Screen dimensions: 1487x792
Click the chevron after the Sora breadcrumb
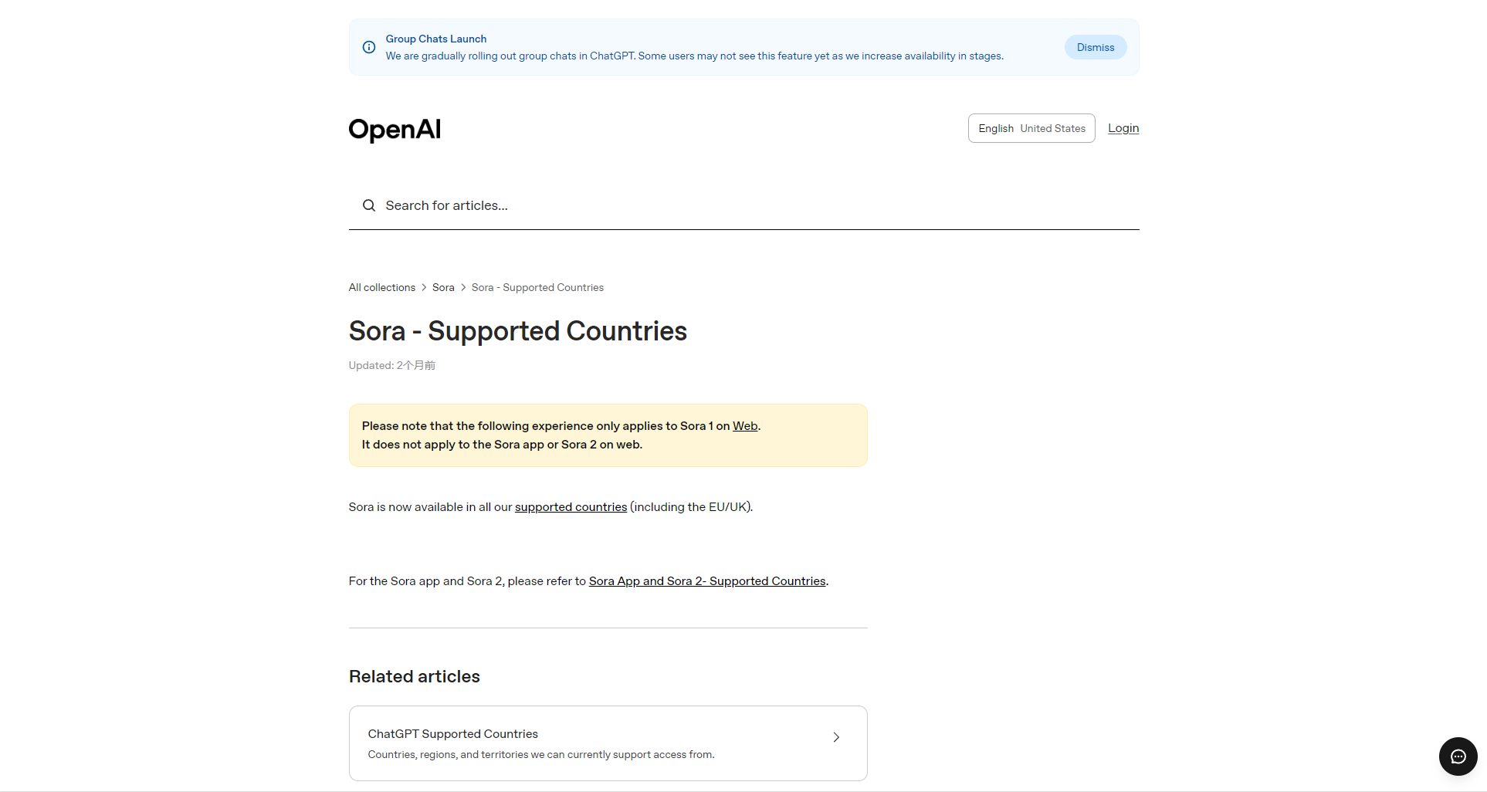[463, 287]
